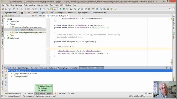Collapse the app module tree node
This screenshot has height=99, width=177.
(x=5, y=19)
